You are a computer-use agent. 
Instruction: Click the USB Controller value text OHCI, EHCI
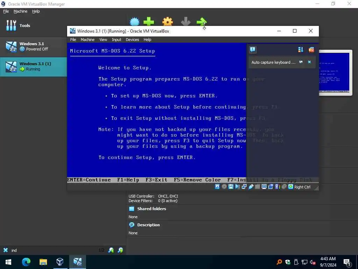click(x=168, y=196)
